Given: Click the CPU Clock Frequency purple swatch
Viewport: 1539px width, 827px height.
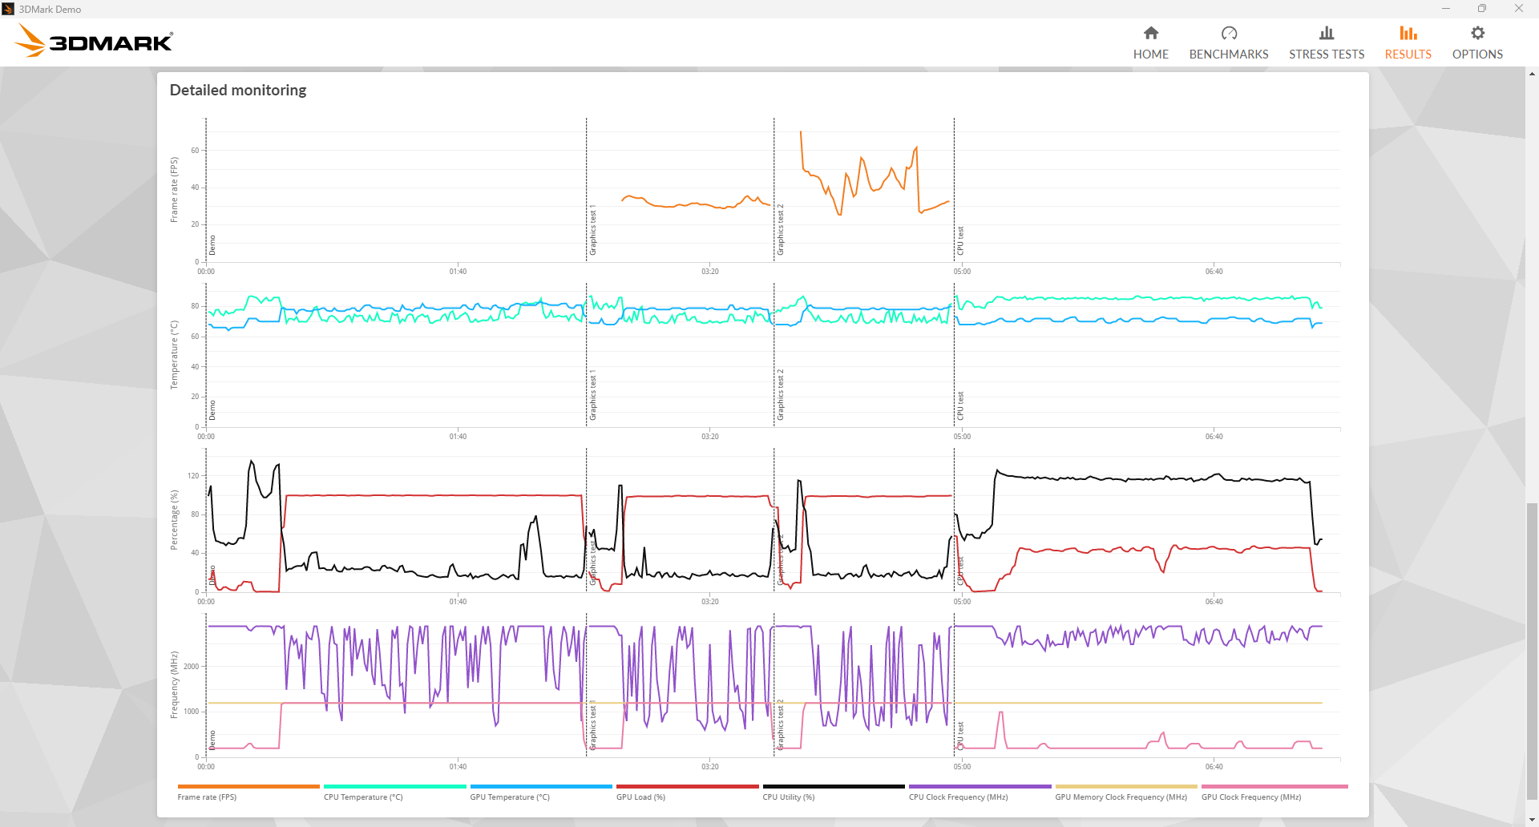Looking at the screenshot, I should (x=980, y=787).
